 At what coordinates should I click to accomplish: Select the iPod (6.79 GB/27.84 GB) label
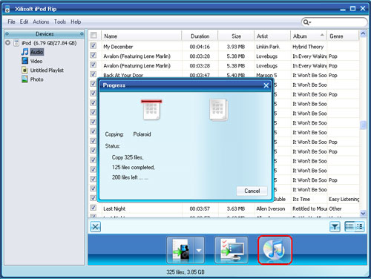[49, 43]
